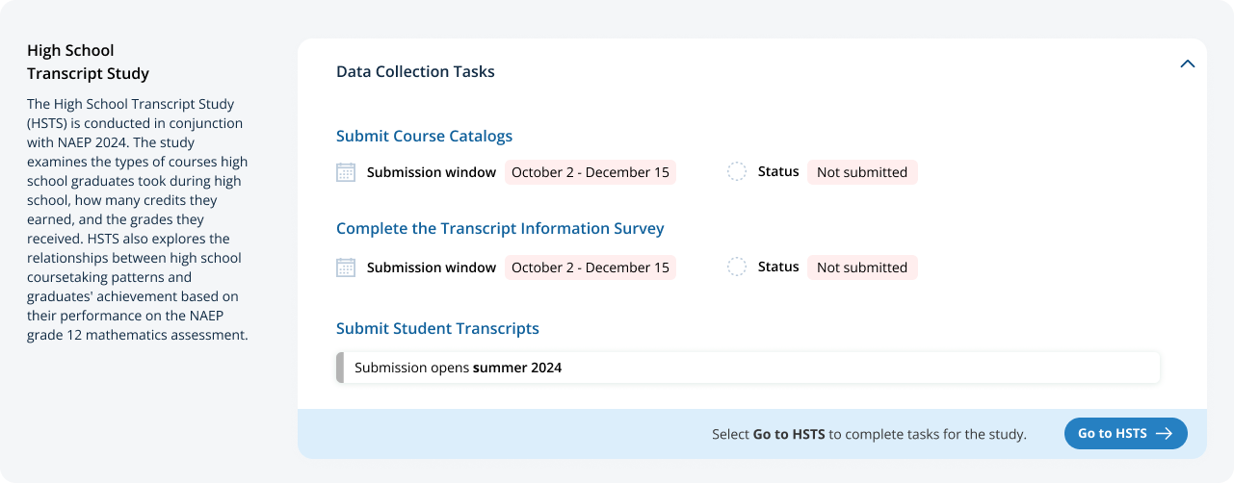Click the Data Collection Tasks header

[415, 72]
